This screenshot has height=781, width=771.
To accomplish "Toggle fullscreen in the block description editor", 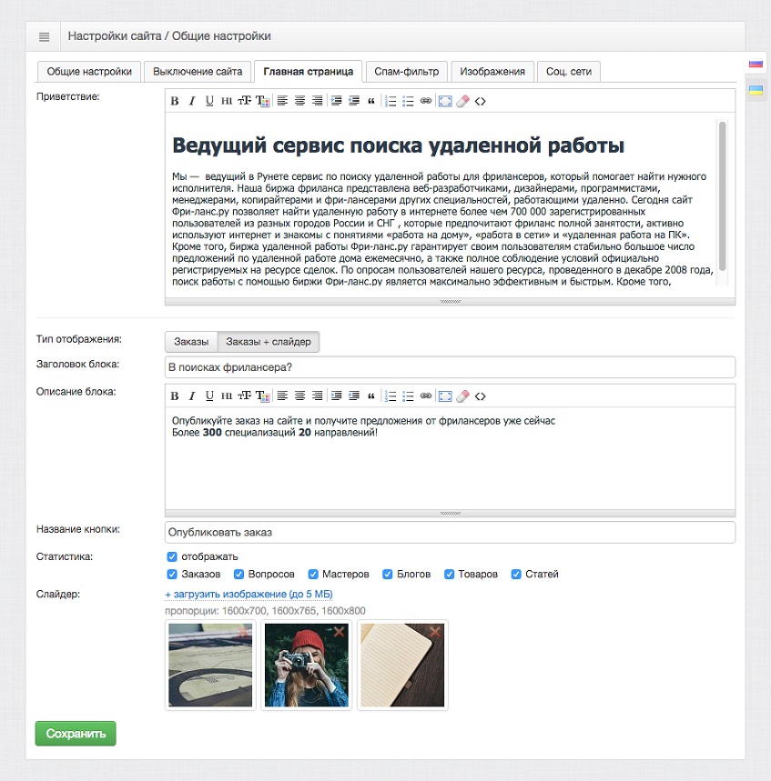I will [445, 396].
